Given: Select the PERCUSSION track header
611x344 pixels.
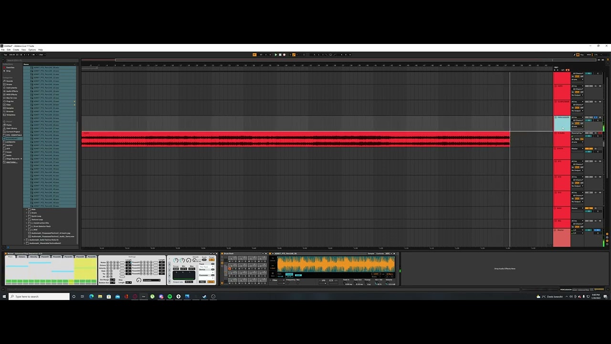Looking at the screenshot, I should tap(562, 123).
